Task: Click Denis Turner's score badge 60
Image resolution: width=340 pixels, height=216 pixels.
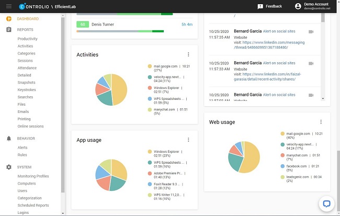Action: point(83,24)
